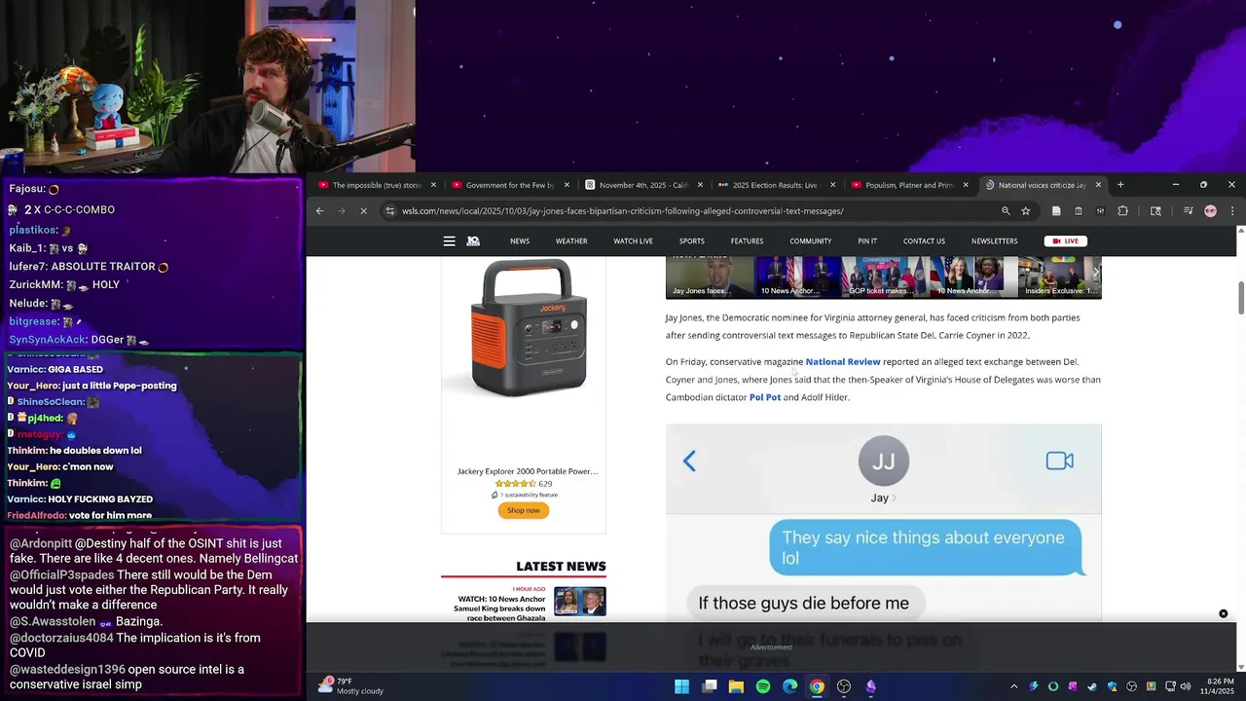Open the NEWS menu item
This screenshot has height=701, width=1246.
tap(520, 240)
